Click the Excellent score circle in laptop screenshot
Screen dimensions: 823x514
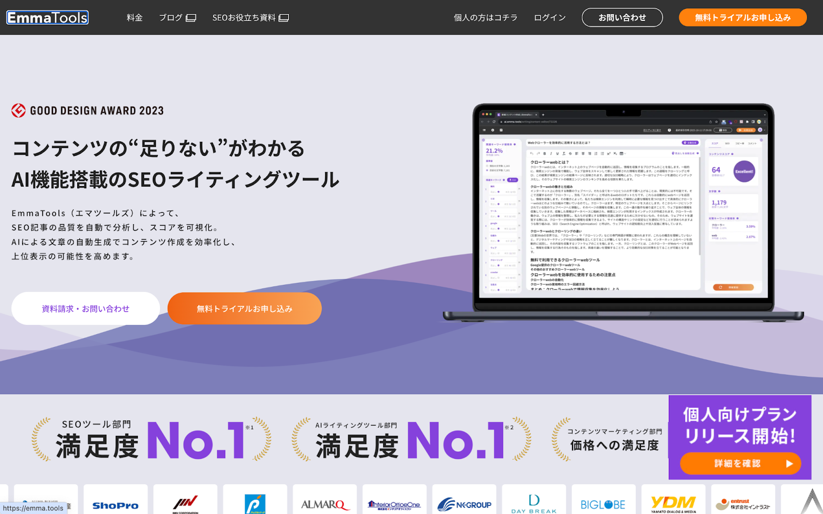click(744, 171)
